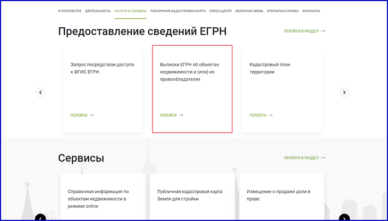This screenshot has width=388, height=221.
Task: Click Перейти under Запрос посредством доступа card
Action: 82,115
